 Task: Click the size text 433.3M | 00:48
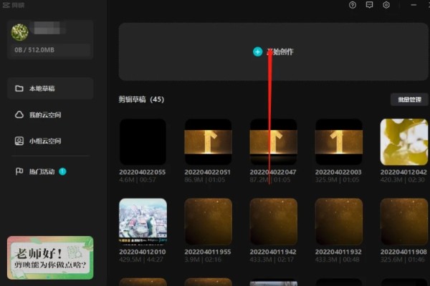[x=337, y=260]
